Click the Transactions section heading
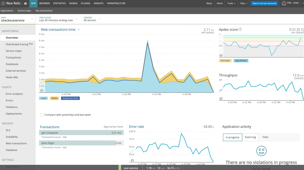The image size is (304, 170). tap(49, 127)
